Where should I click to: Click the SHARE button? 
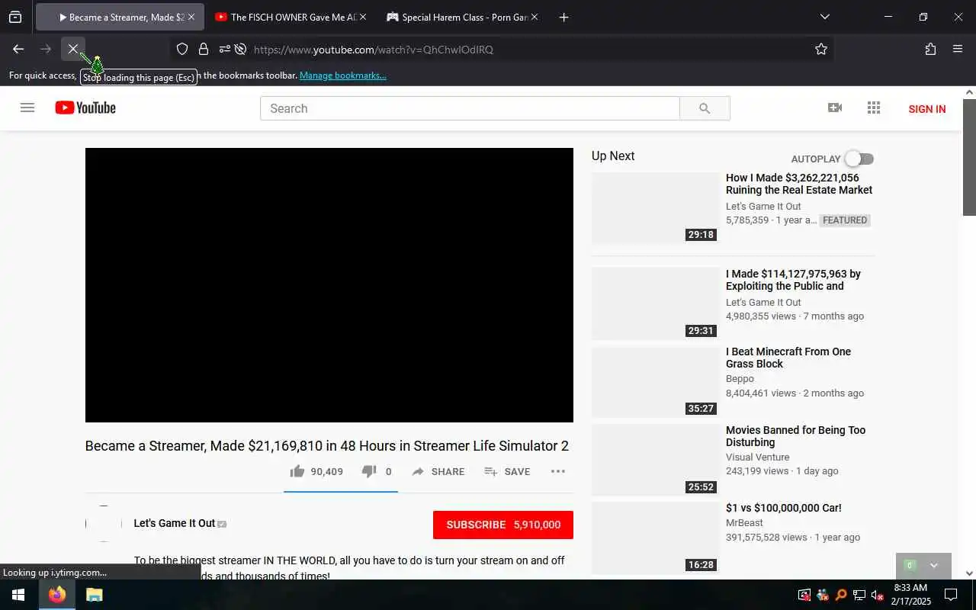pos(438,471)
